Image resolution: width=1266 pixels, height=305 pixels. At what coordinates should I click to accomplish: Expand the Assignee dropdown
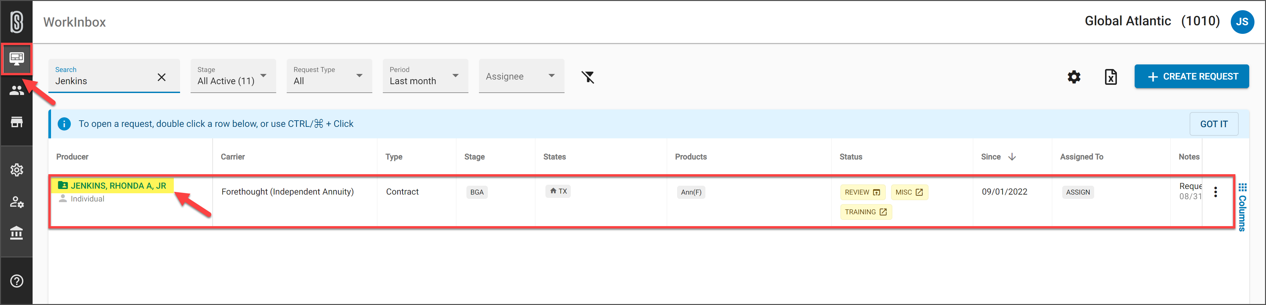(521, 76)
